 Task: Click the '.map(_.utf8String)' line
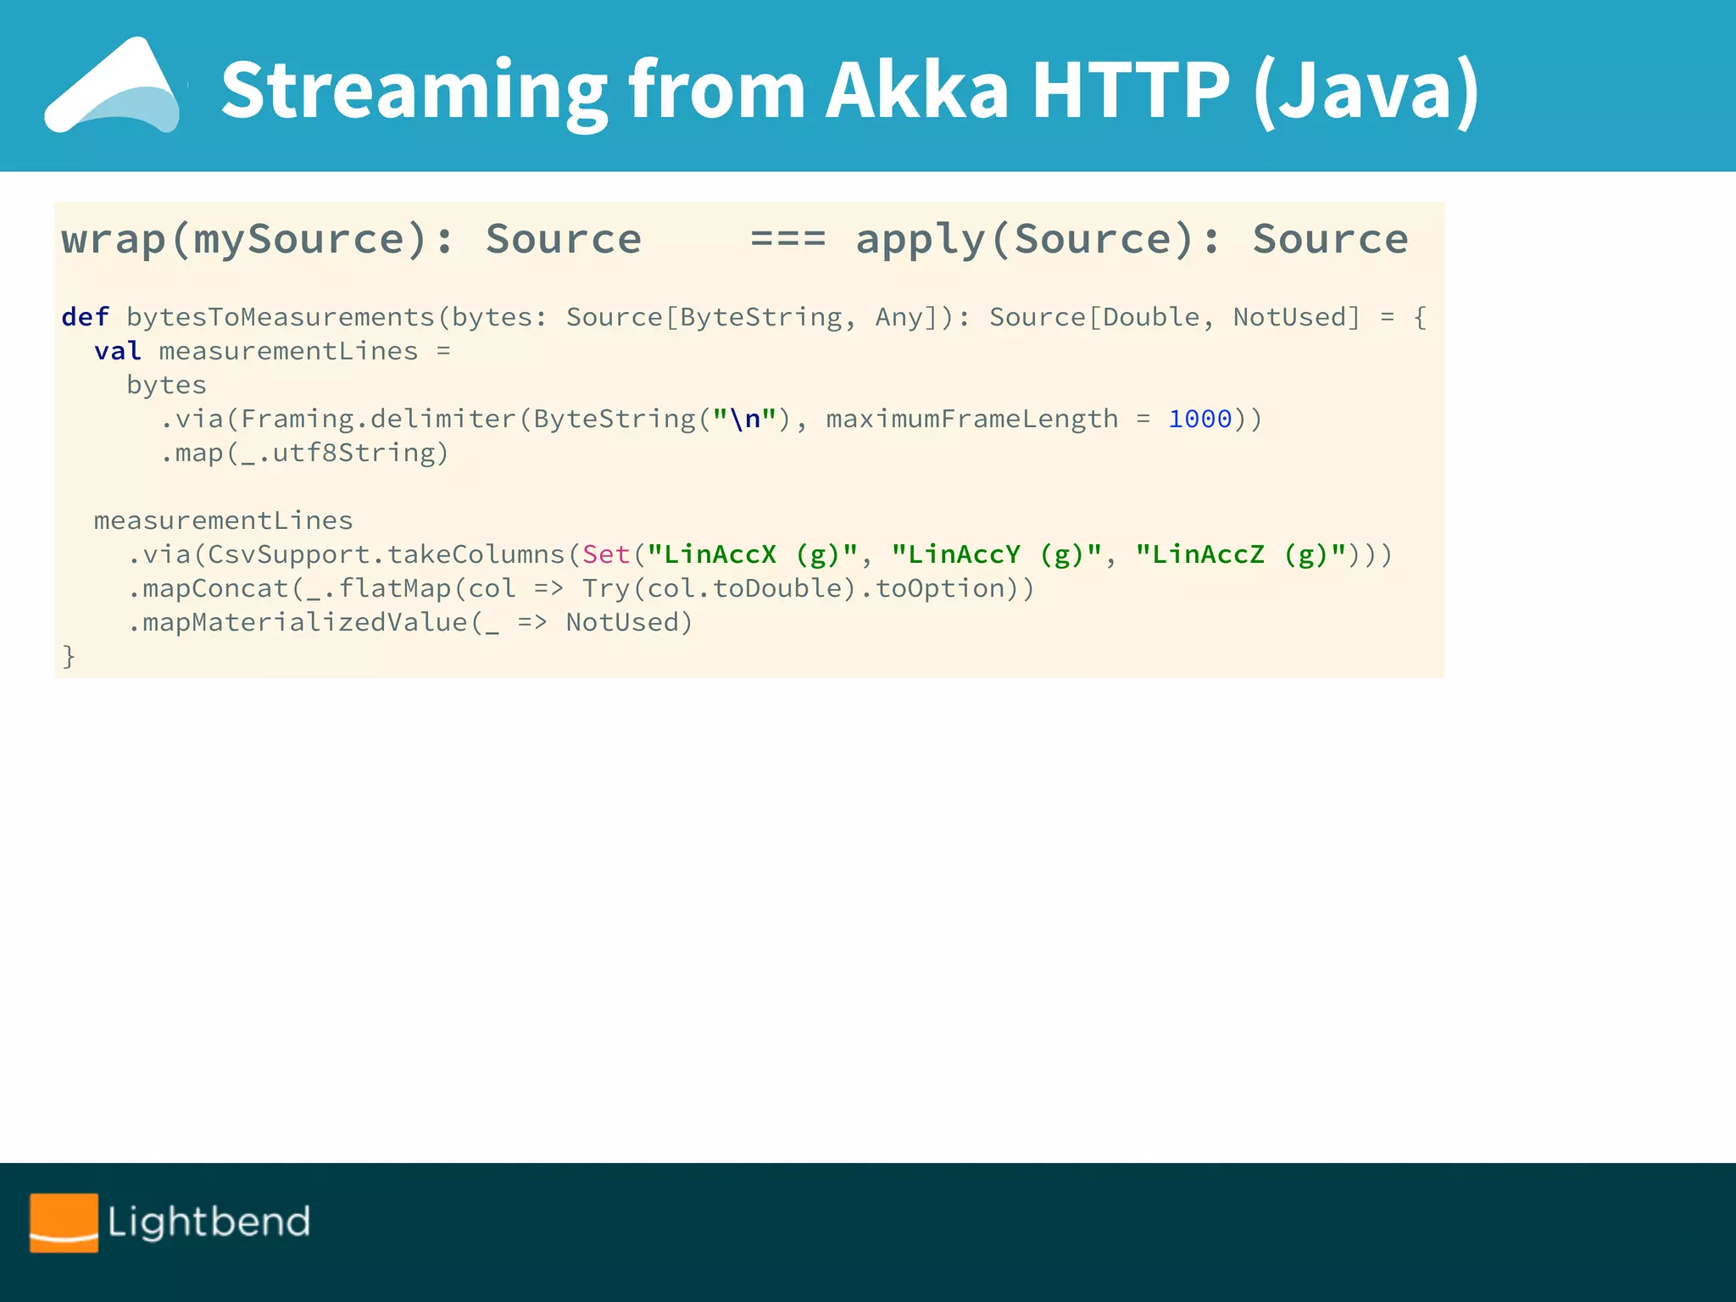point(304,453)
